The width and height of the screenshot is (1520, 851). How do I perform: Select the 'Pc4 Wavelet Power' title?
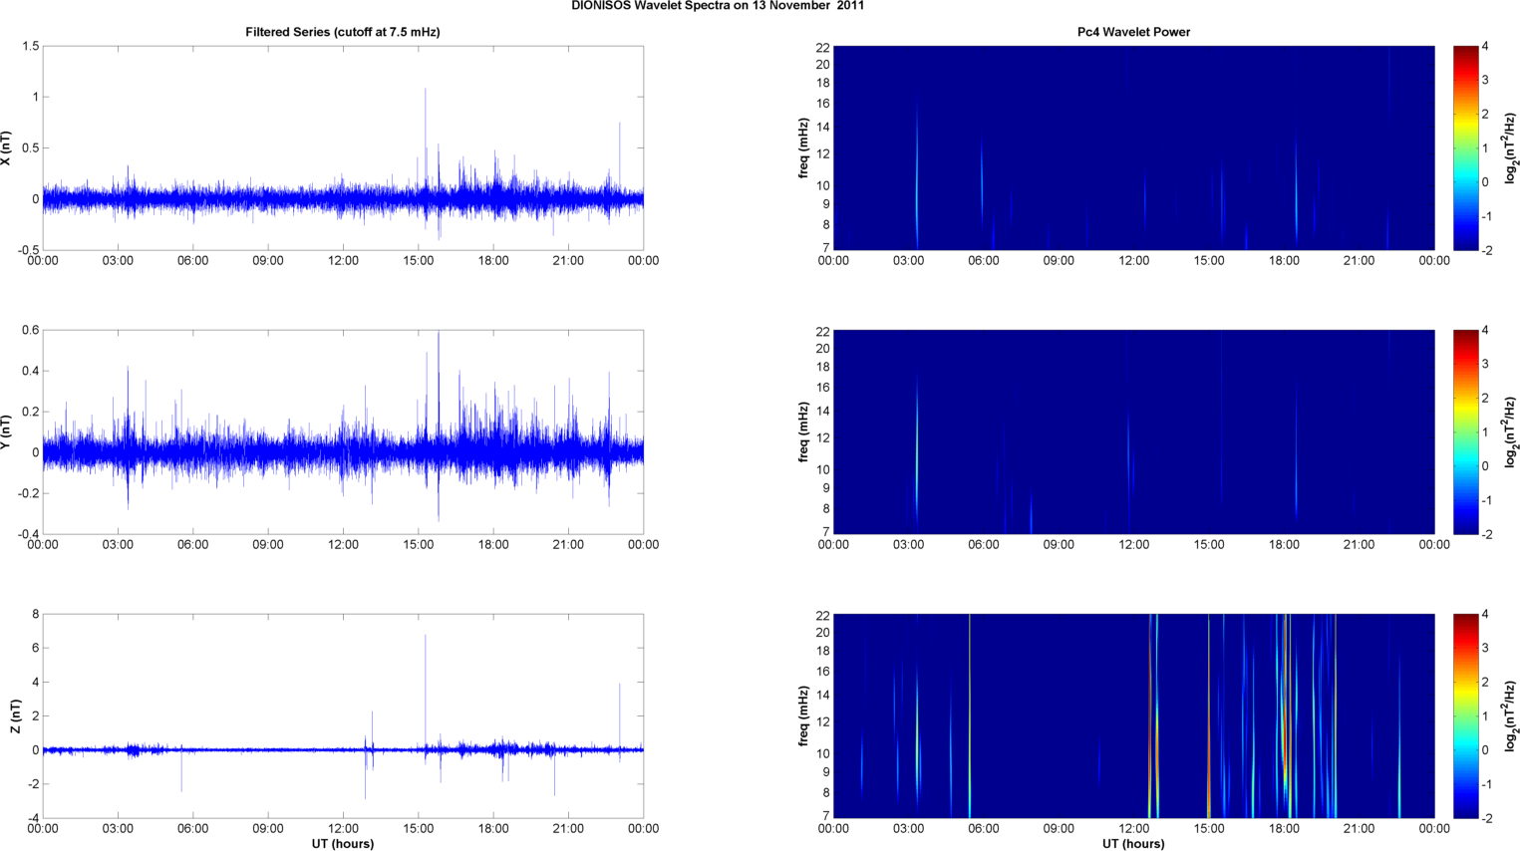1133,32
